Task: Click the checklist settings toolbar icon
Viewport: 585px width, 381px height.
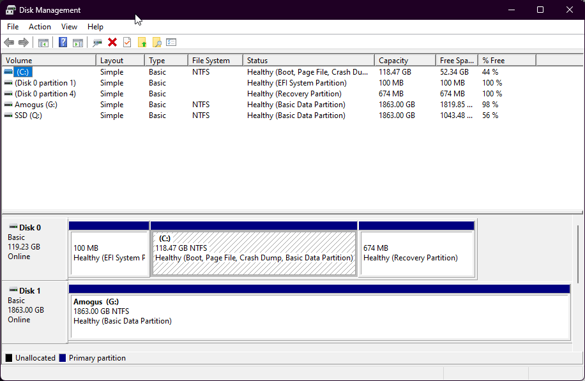Action: click(x=171, y=43)
